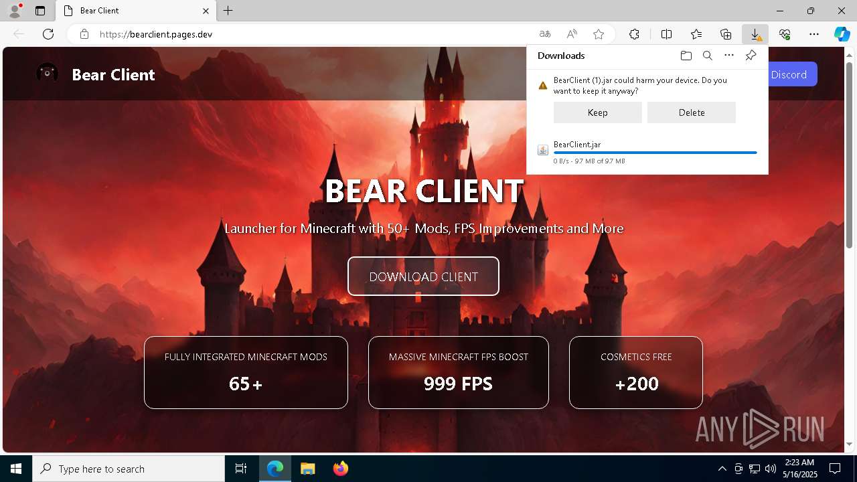This screenshot has height=482, width=857.
Task: Click the BearClient.jar file icon
Action: click(x=543, y=150)
